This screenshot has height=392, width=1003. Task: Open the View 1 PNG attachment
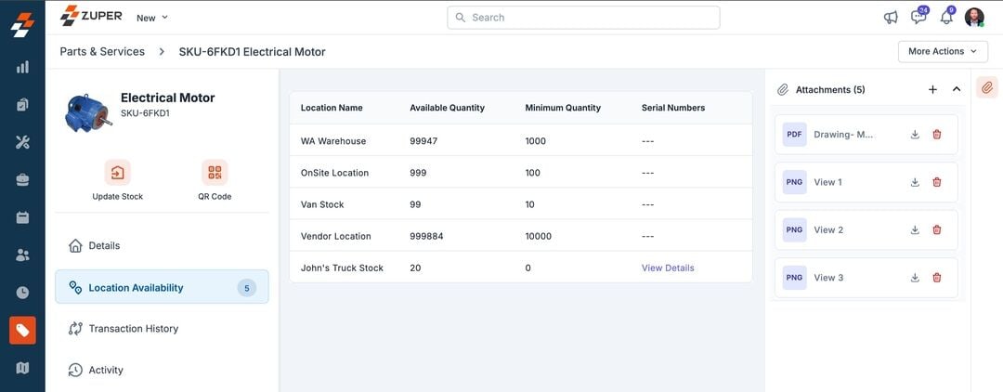point(866,182)
